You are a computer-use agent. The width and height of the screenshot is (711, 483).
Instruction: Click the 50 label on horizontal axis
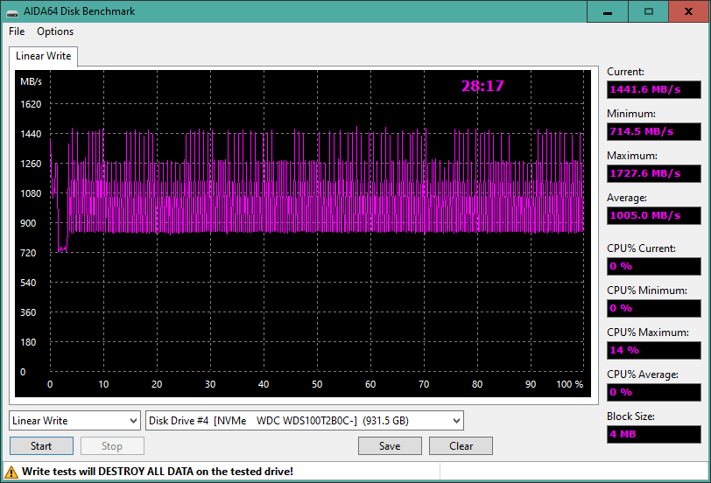317,384
